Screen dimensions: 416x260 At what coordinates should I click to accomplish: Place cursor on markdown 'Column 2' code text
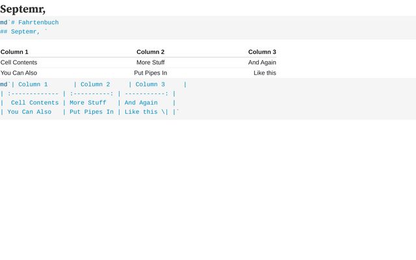pos(96,84)
